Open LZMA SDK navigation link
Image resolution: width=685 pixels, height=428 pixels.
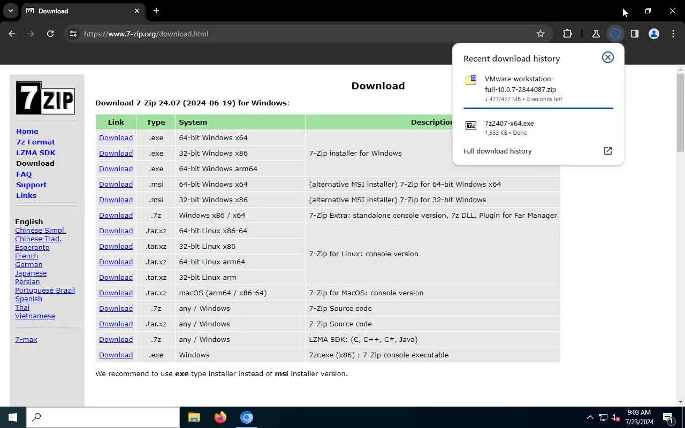tap(36, 152)
